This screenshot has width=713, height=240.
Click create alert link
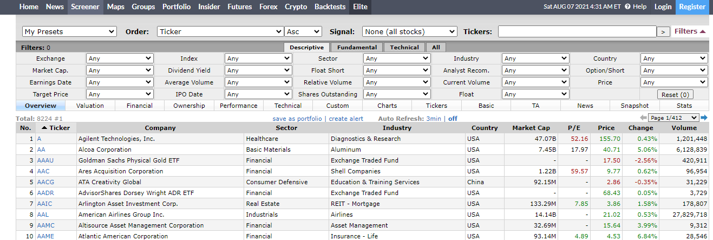(x=346, y=118)
